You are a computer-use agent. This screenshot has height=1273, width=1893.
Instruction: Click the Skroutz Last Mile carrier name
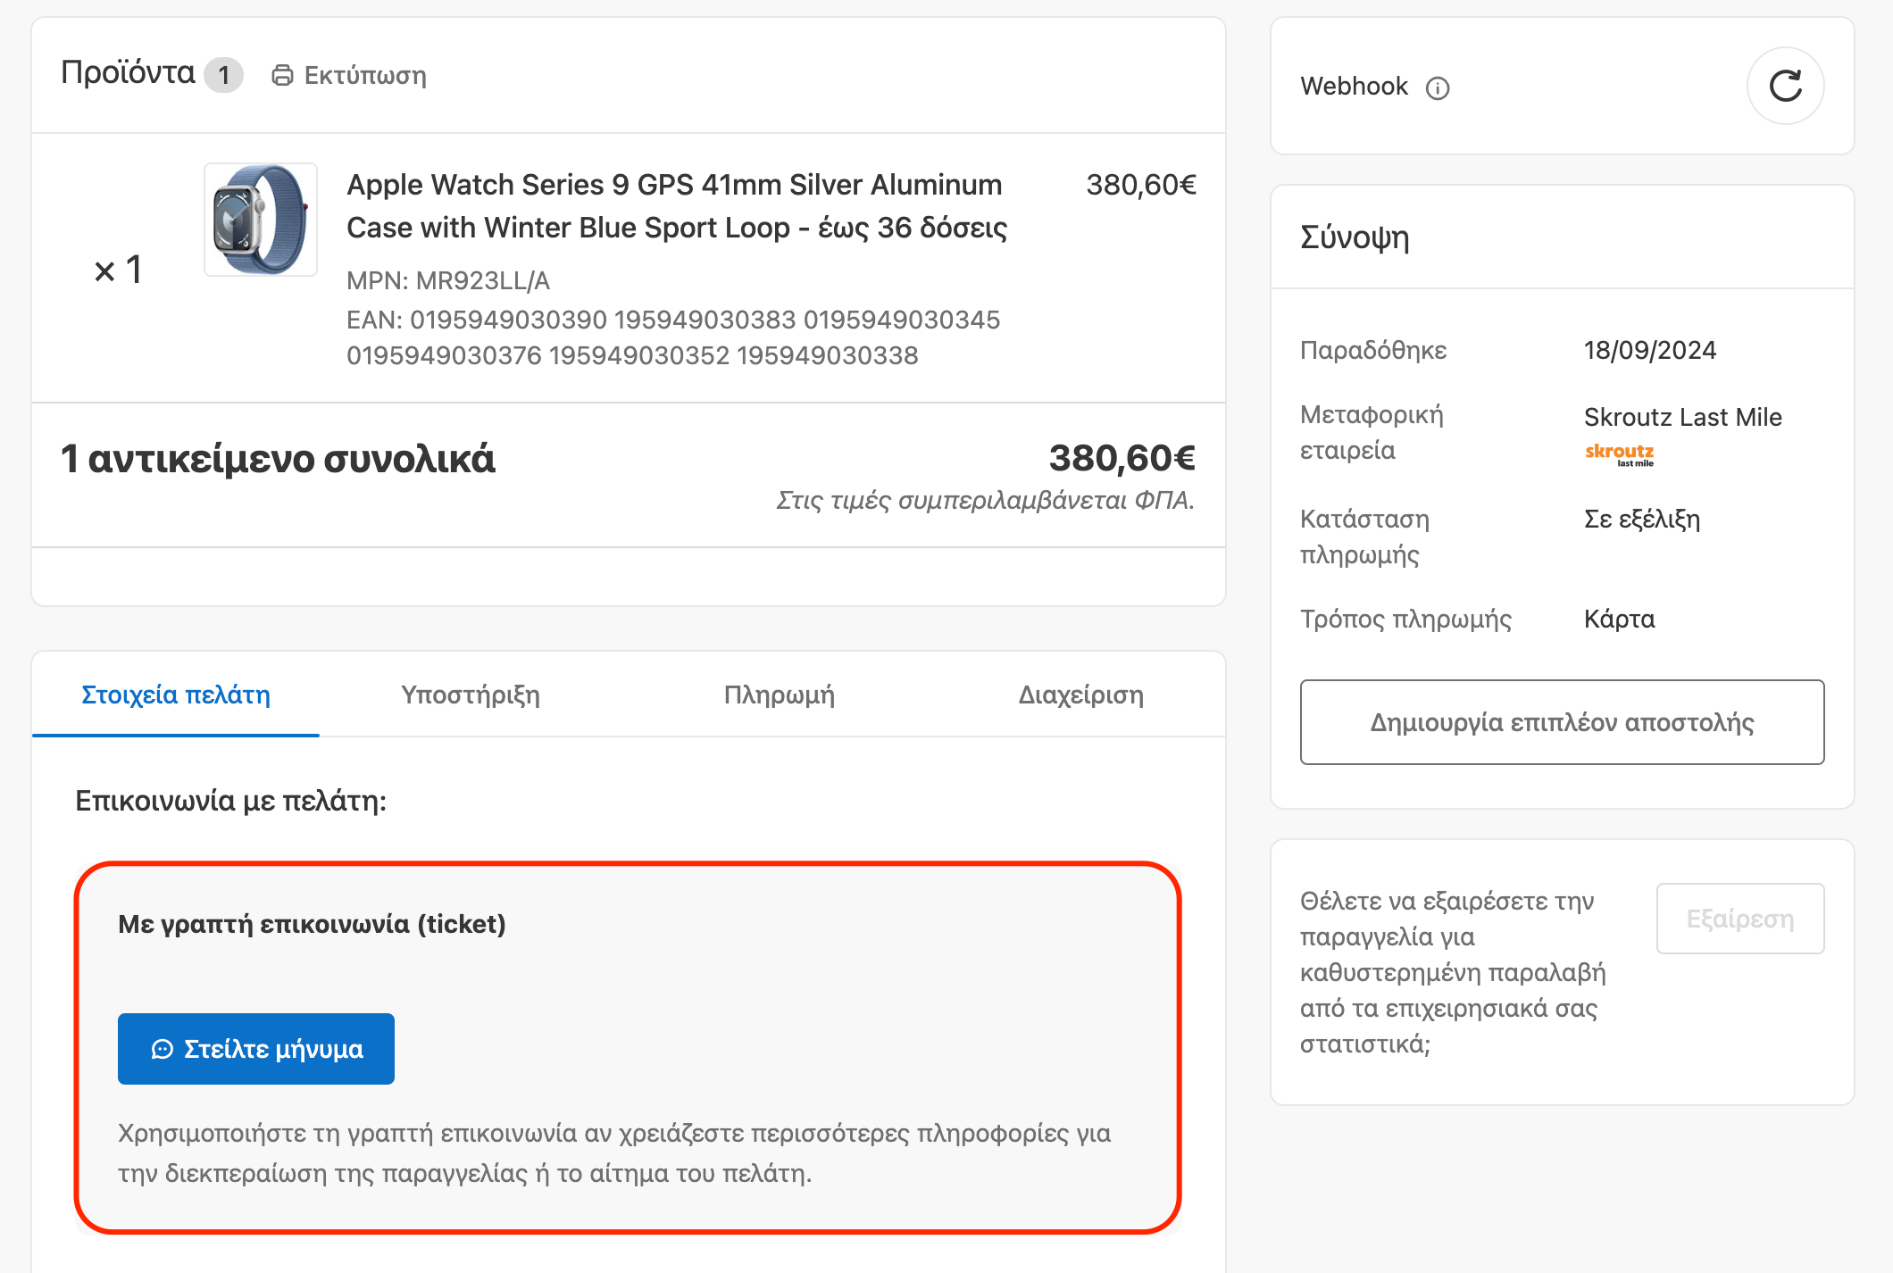(x=1683, y=417)
